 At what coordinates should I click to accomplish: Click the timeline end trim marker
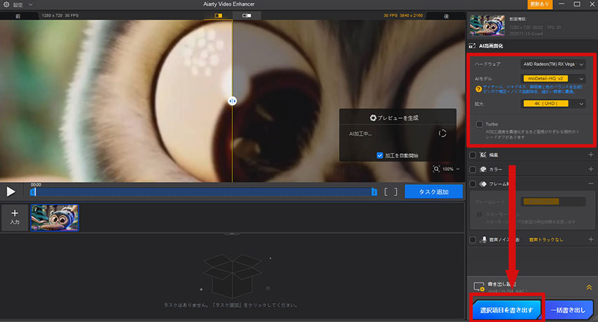click(x=374, y=192)
